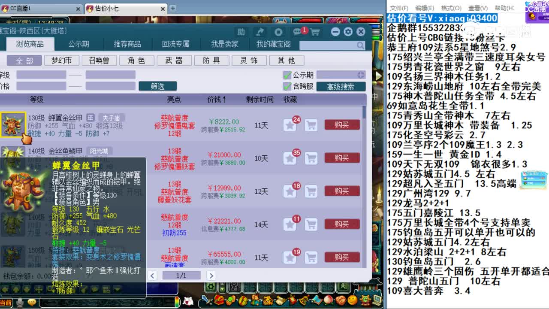This screenshot has height=309, width=549.
Task: Click the 蝉翼金丝甲 item thumbnail
Action: (x=12, y=125)
